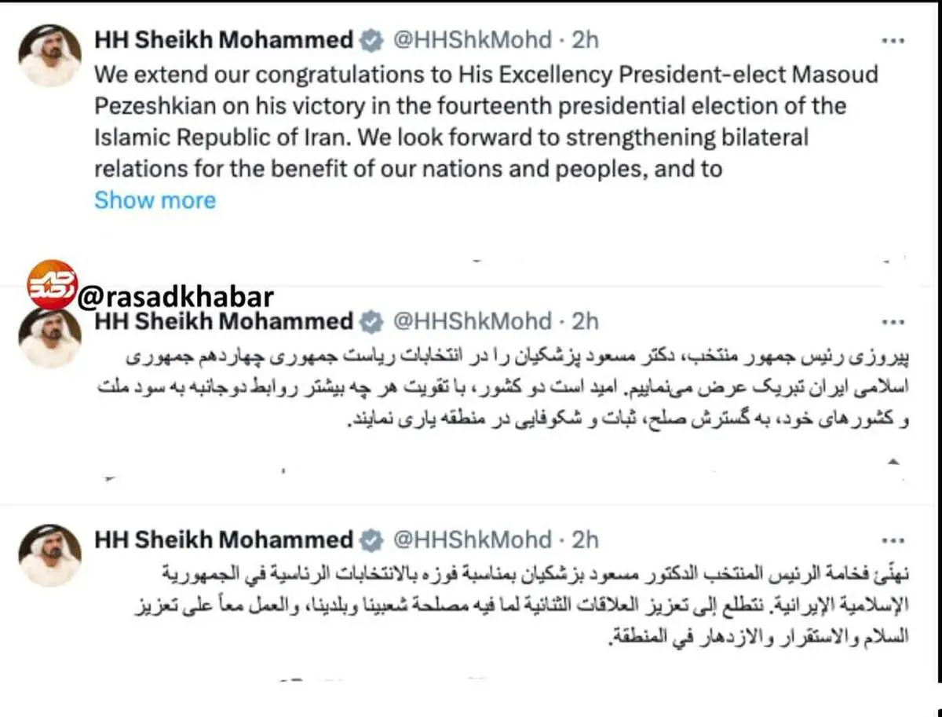The width and height of the screenshot is (942, 717).
Task: Click the @HHShkMohd handle on the Persian tweet
Action: click(471, 321)
